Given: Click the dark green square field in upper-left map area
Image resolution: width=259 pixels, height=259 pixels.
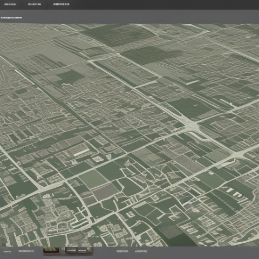Looking at the screenshot, I should 71,77.
